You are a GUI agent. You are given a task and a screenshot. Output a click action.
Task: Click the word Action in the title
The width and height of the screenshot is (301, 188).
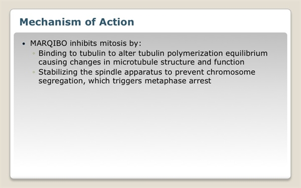click(x=116, y=22)
